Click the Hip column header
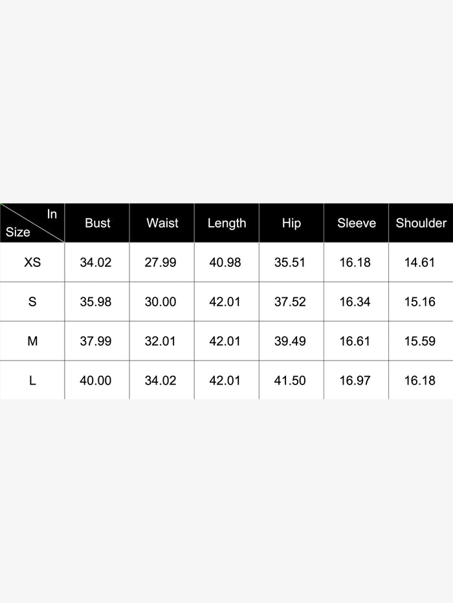The height and width of the screenshot is (603, 453). [x=291, y=223]
